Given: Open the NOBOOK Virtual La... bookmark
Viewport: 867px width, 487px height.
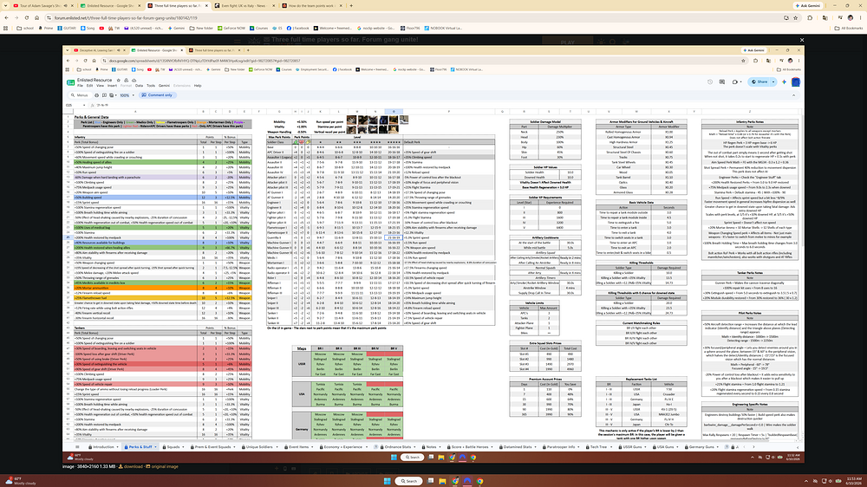Looking at the screenshot, I should click(443, 28).
